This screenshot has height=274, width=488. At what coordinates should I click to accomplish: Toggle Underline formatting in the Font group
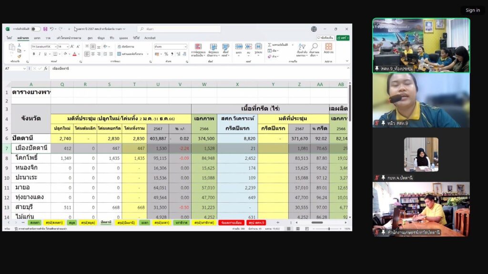46,54
